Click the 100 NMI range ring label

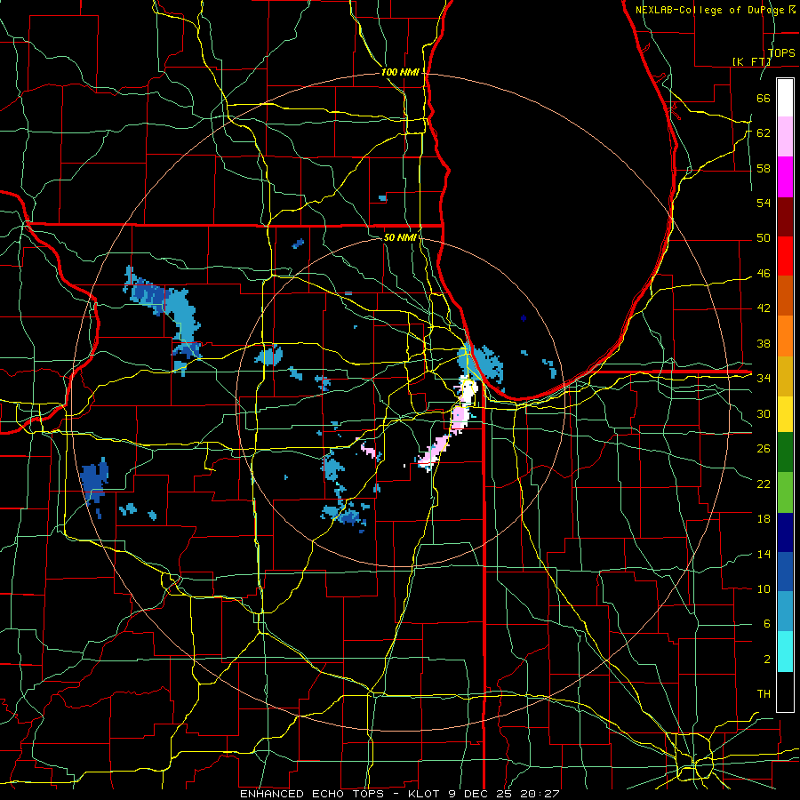click(x=400, y=73)
